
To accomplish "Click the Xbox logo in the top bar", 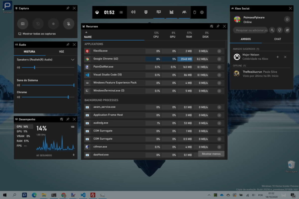I will click(96, 12).
